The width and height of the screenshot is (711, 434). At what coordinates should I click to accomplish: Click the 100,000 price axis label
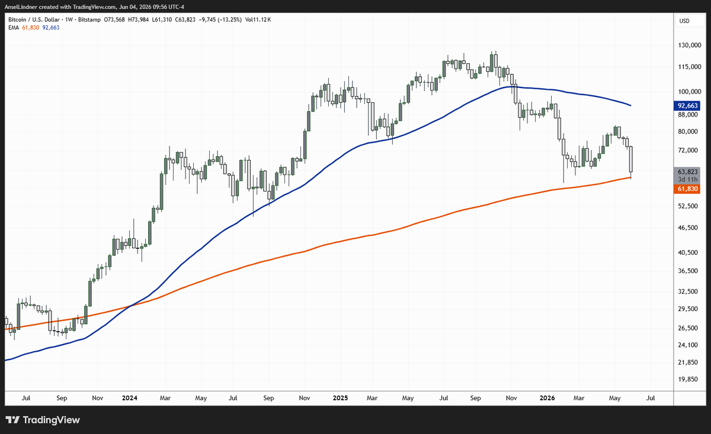click(690, 92)
